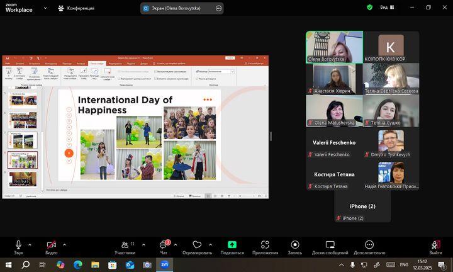The width and height of the screenshot is (453, 272).
Task: Switch to PowerPoint Переходи tab
Action: point(67,64)
